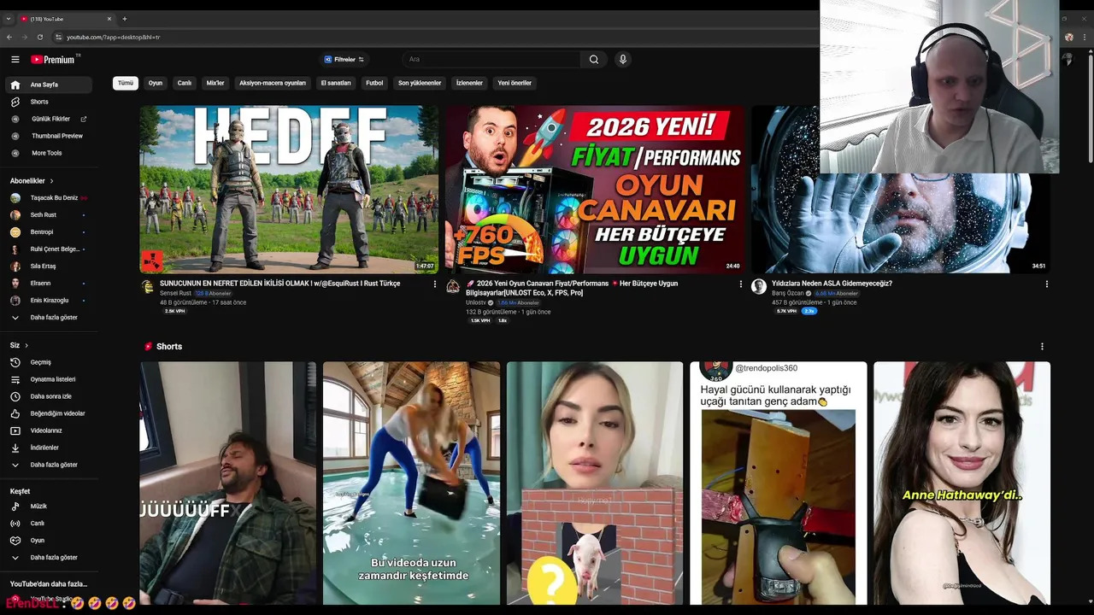Select the Mix'ler filter chip
The height and width of the screenshot is (615, 1094).
(215, 83)
